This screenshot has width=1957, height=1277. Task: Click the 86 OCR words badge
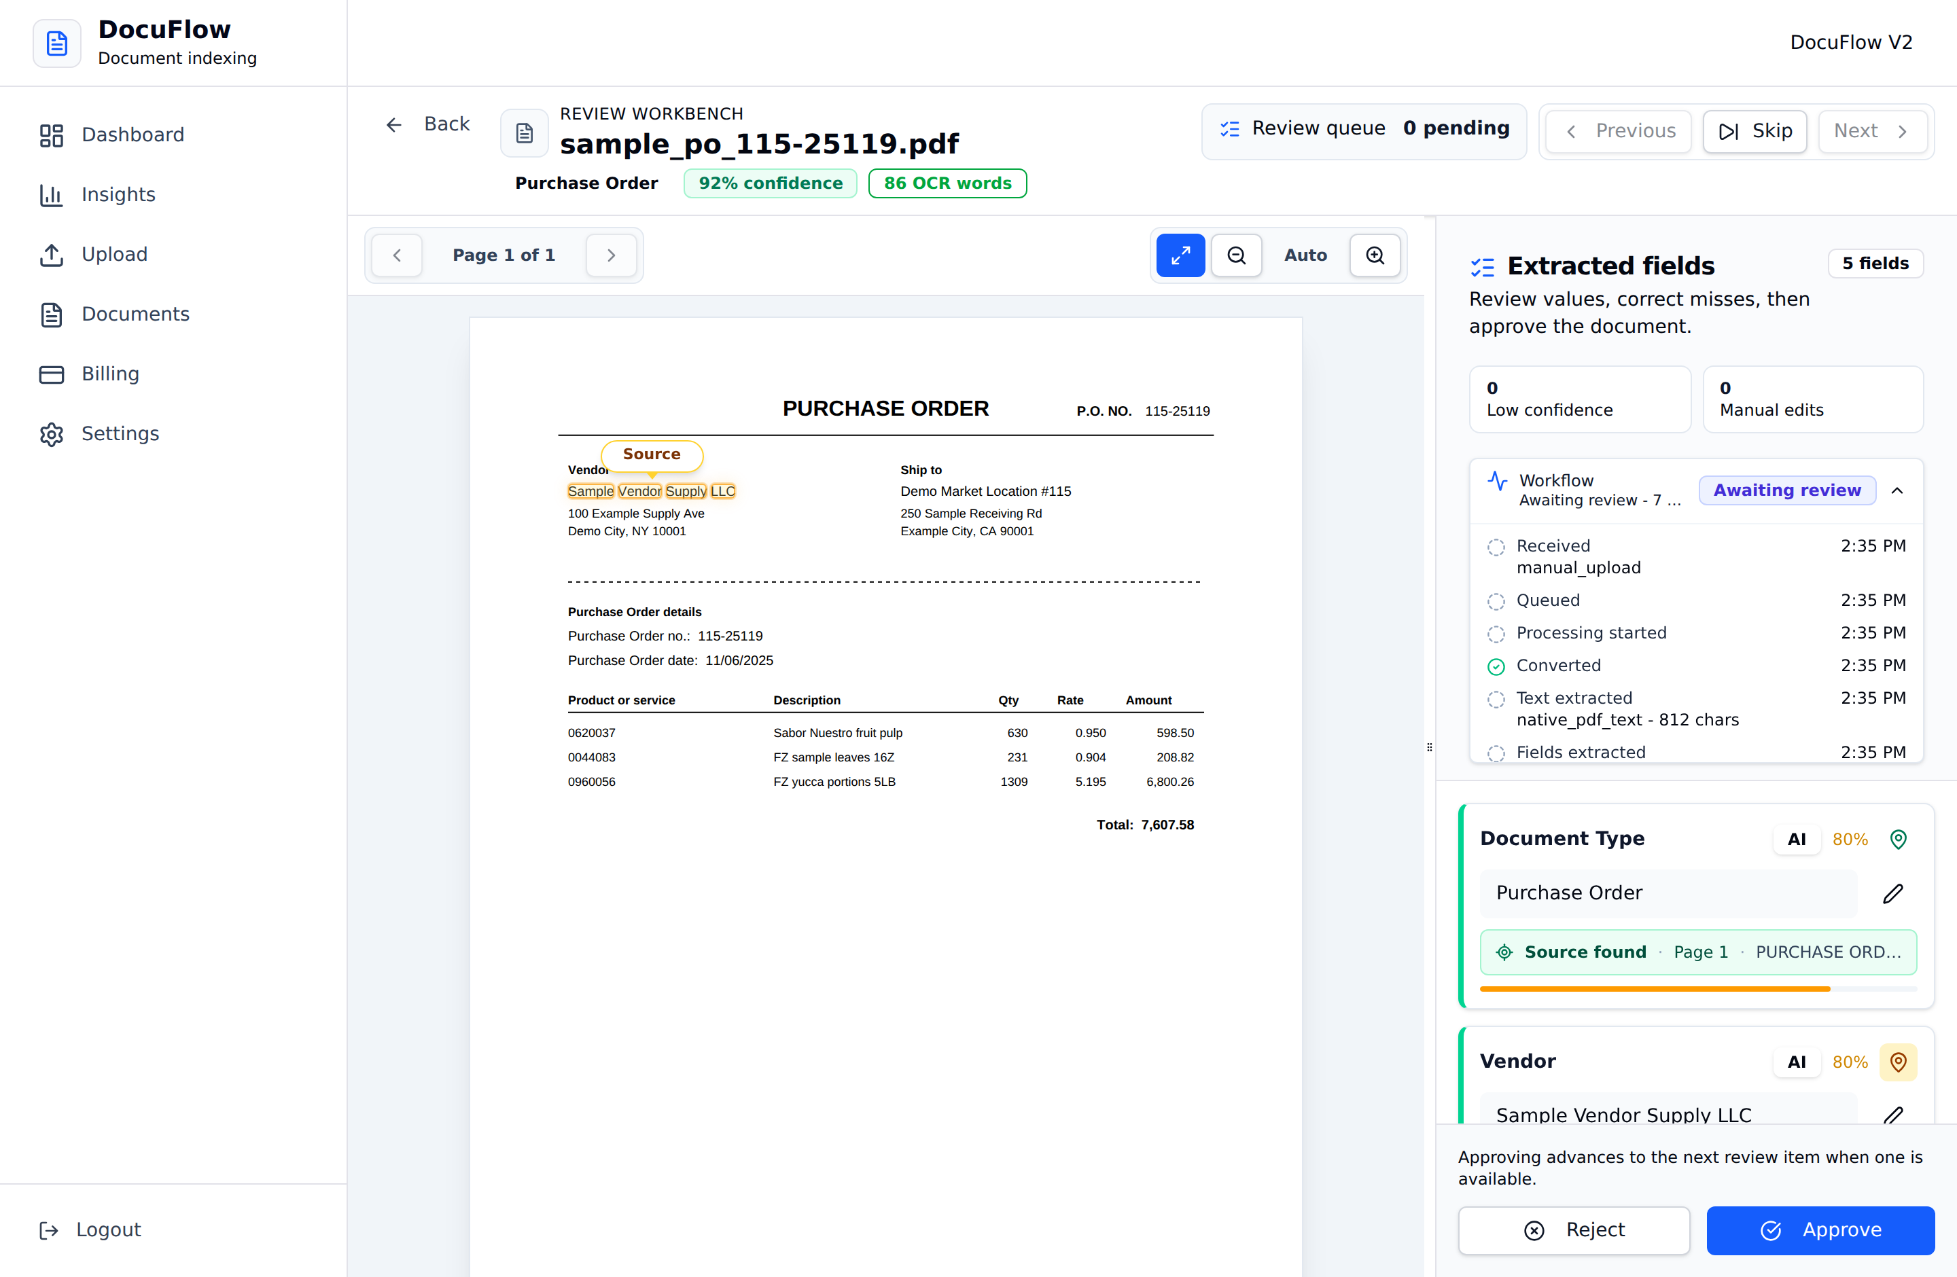point(947,183)
